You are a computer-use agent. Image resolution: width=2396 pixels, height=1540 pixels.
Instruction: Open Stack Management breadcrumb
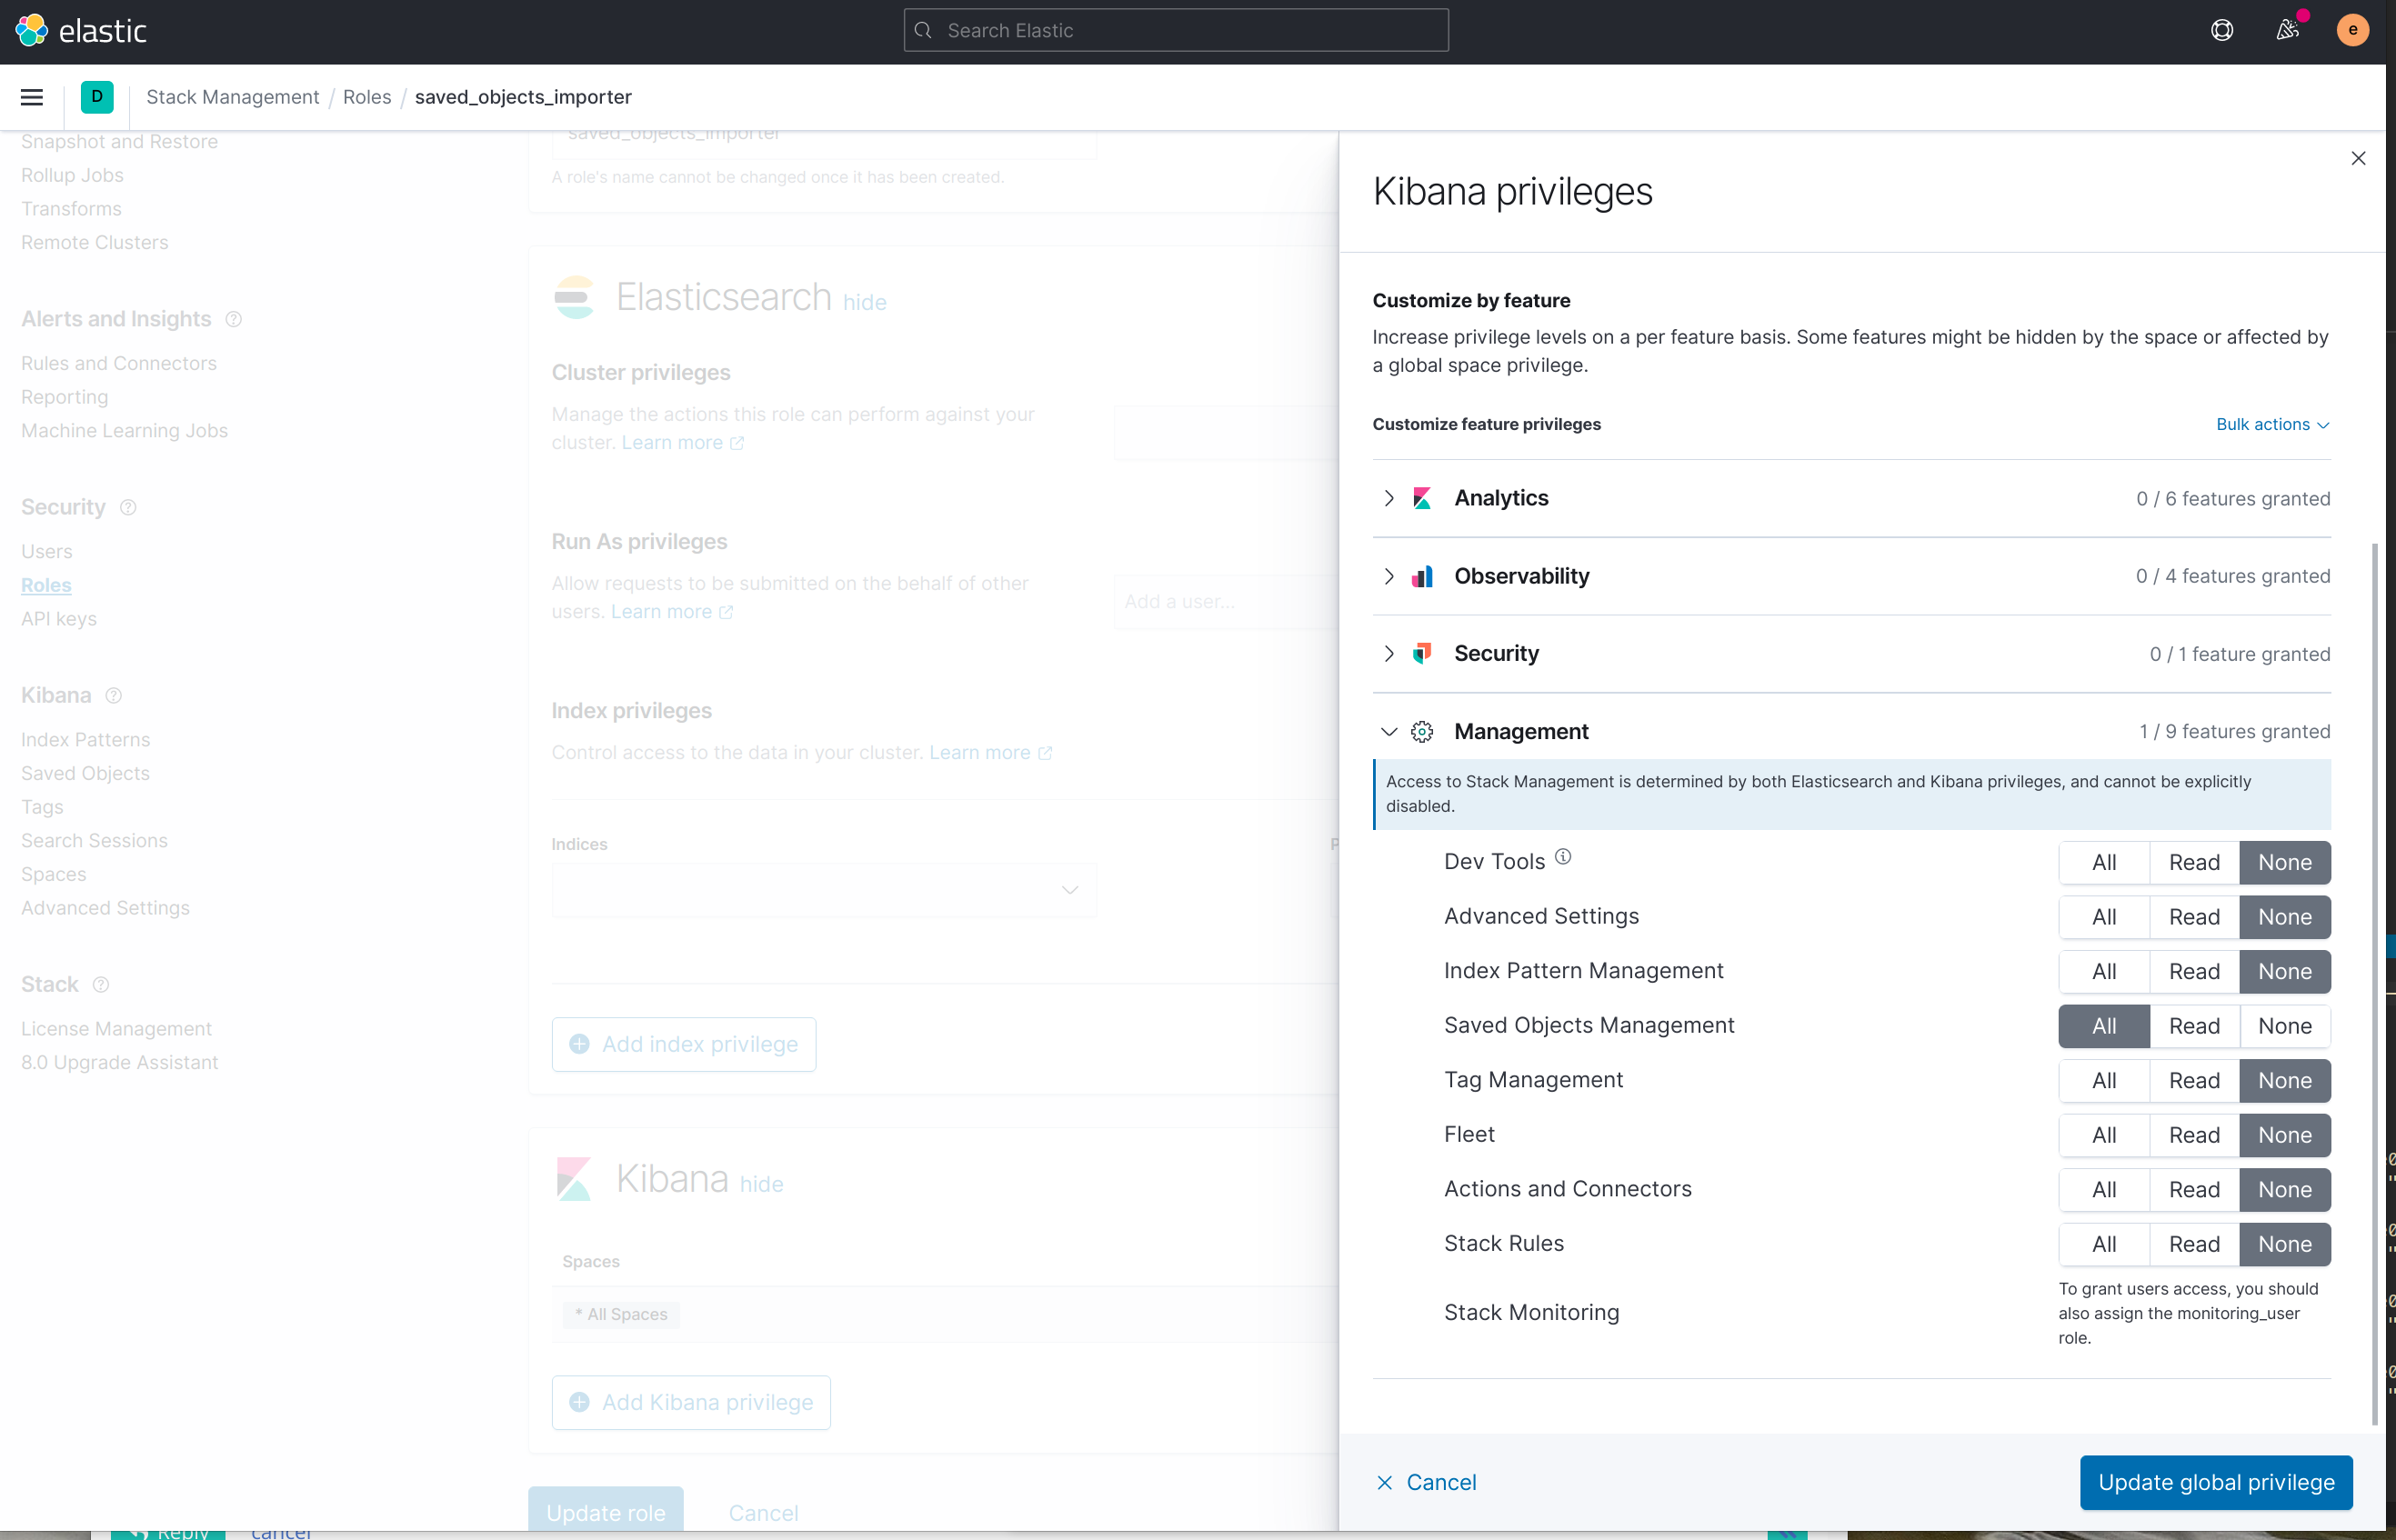coord(232,97)
